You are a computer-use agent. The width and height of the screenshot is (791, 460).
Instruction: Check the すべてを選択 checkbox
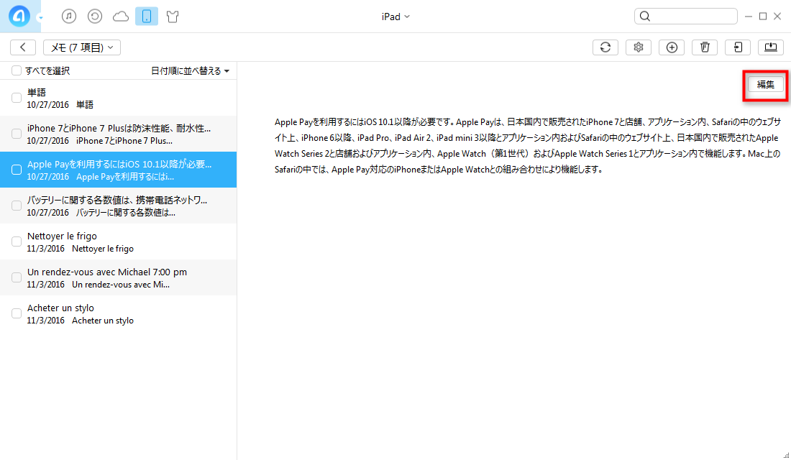coord(16,70)
